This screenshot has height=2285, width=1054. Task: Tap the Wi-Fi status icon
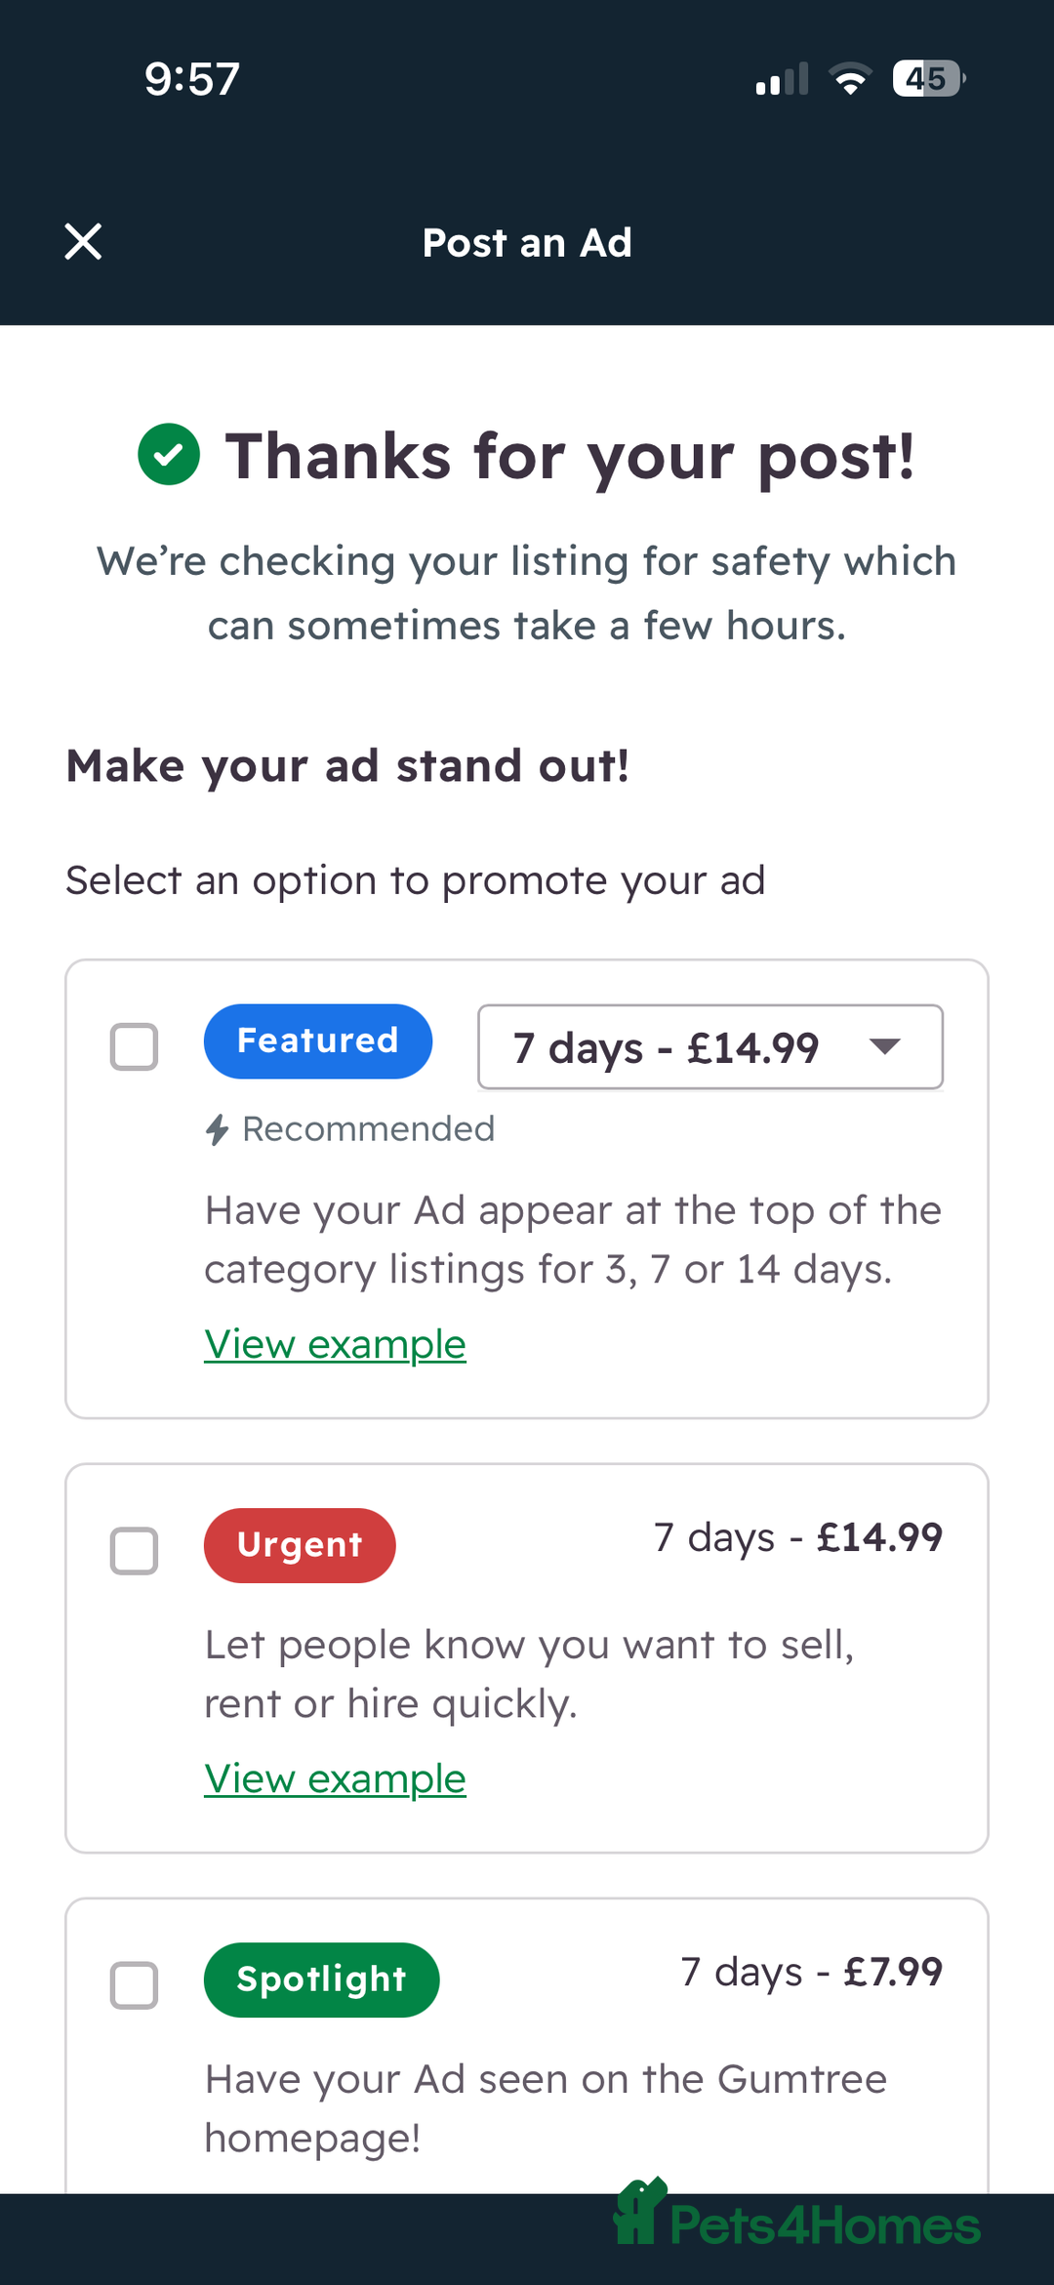pyautogui.click(x=850, y=78)
